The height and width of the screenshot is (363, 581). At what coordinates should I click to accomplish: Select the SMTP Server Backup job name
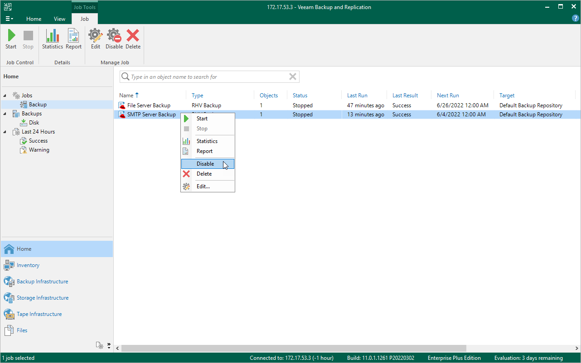(151, 115)
